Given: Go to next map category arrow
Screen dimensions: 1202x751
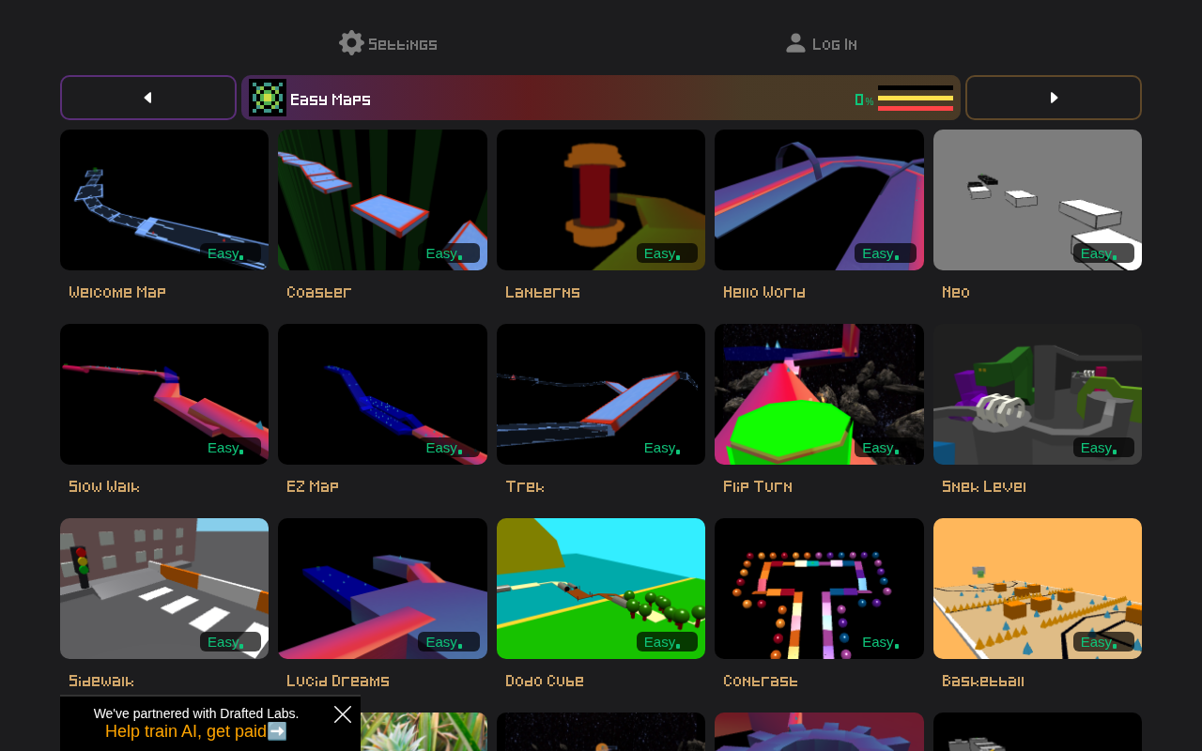Looking at the screenshot, I should 1054,98.
